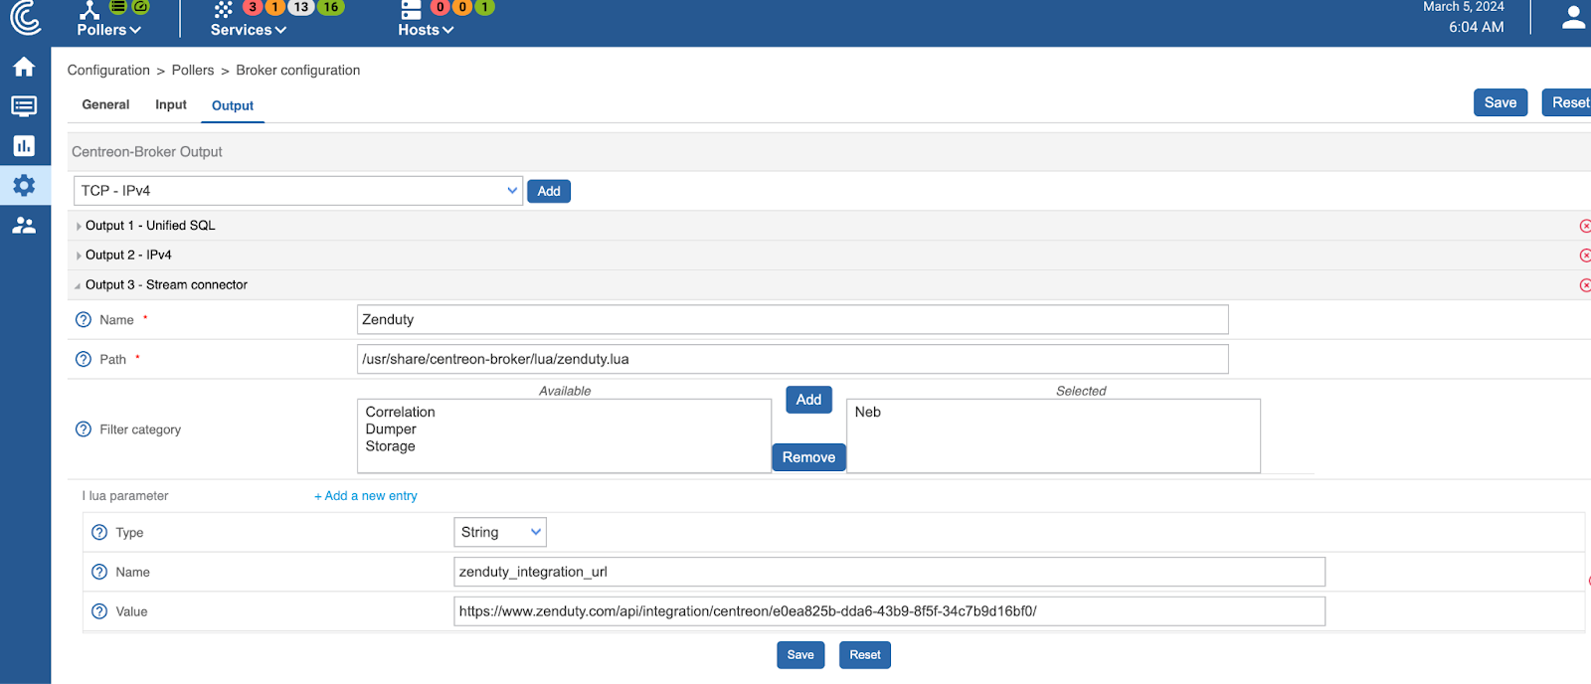
Task: Open the Reporting chart sidebar icon
Action: click(24, 146)
